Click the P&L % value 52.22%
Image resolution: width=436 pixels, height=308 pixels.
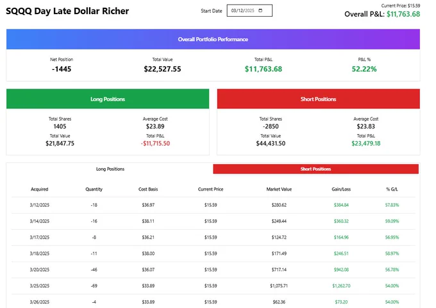tap(364, 69)
